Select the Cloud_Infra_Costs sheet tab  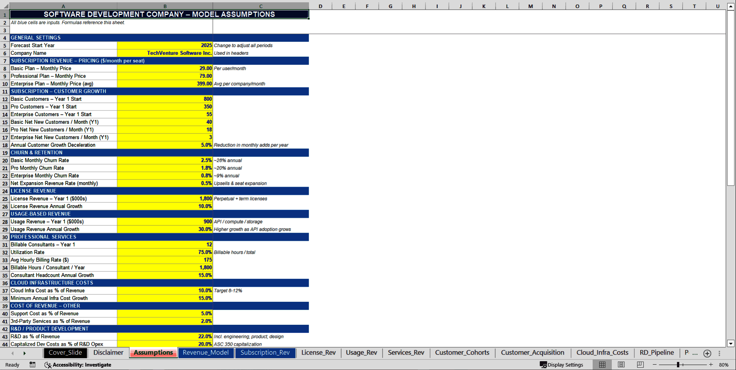tap(602, 353)
